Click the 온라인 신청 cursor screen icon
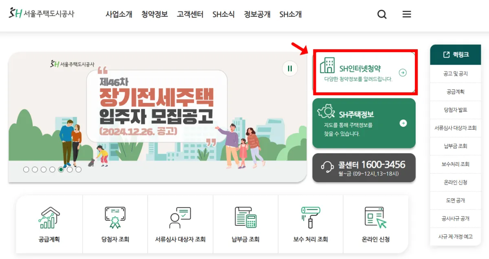 [x=376, y=217]
